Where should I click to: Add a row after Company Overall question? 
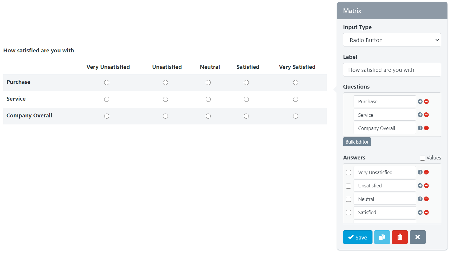pyautogui.click(x=420, y=128)
